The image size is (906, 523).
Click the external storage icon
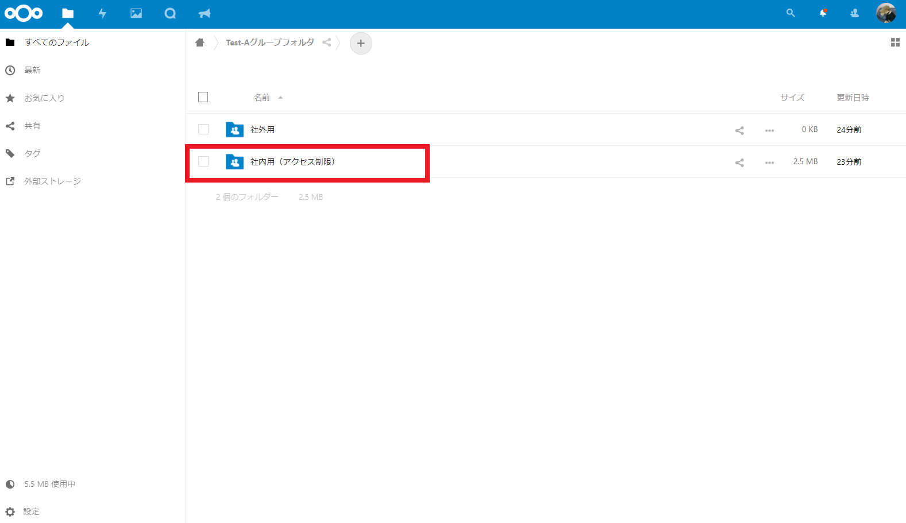tap(10, 181)
